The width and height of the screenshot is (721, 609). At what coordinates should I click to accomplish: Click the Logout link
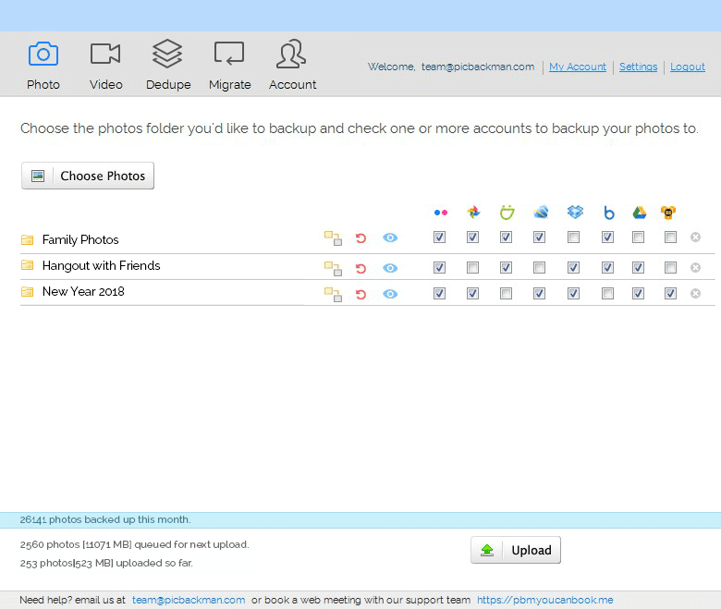tap(688, 67)
